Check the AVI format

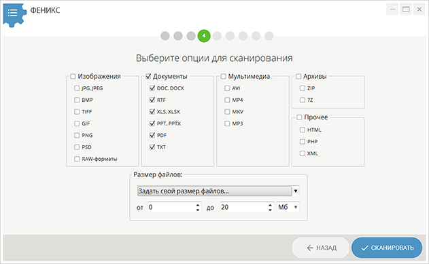click(x=227, y=88)
